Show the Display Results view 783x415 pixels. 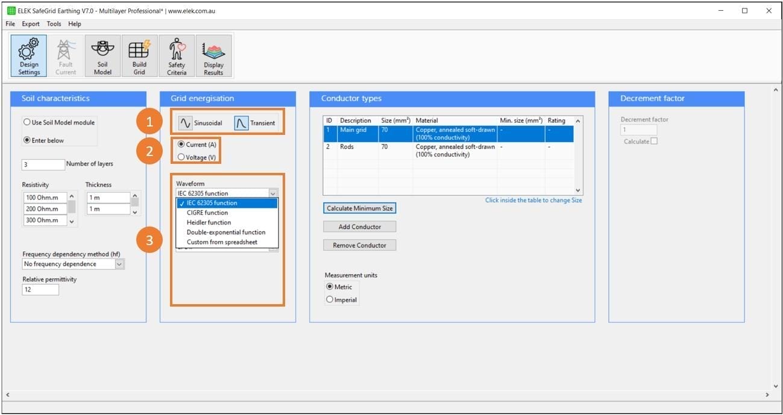(213, 55)
